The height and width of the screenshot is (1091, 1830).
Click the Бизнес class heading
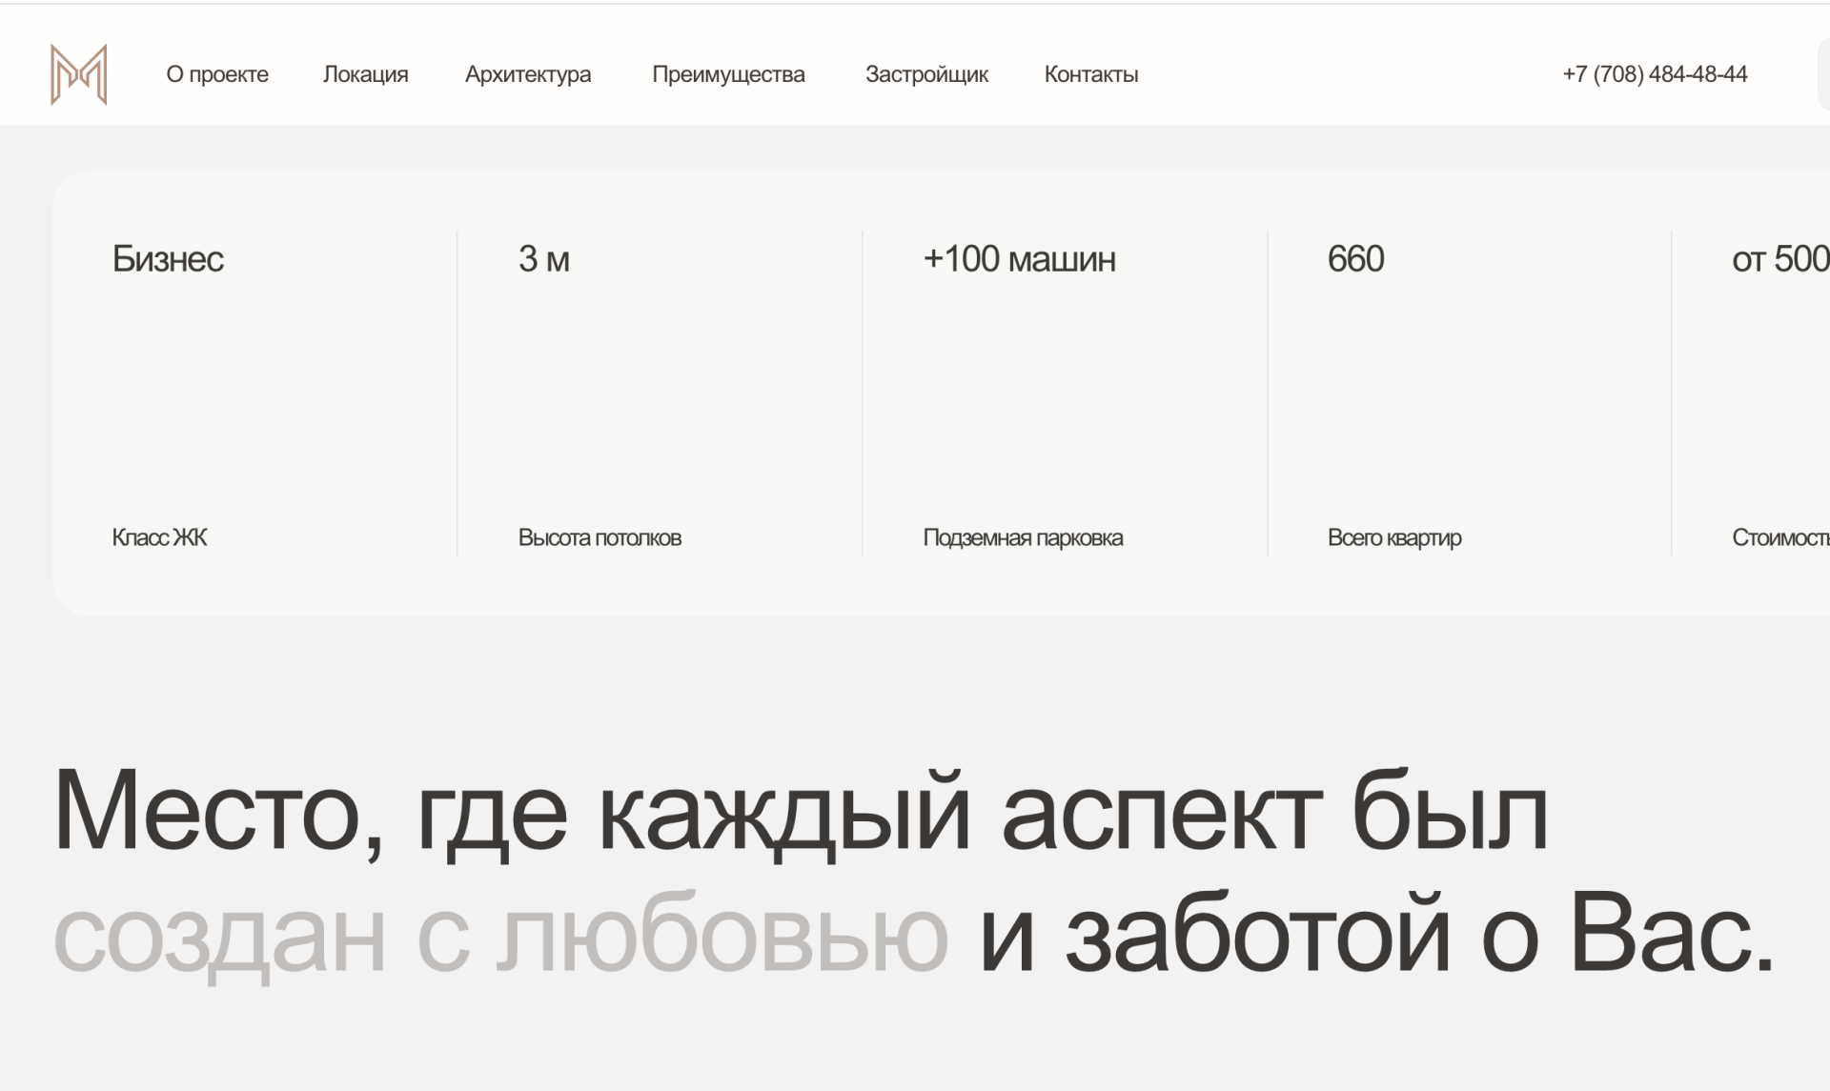click(x=168, y=259)
